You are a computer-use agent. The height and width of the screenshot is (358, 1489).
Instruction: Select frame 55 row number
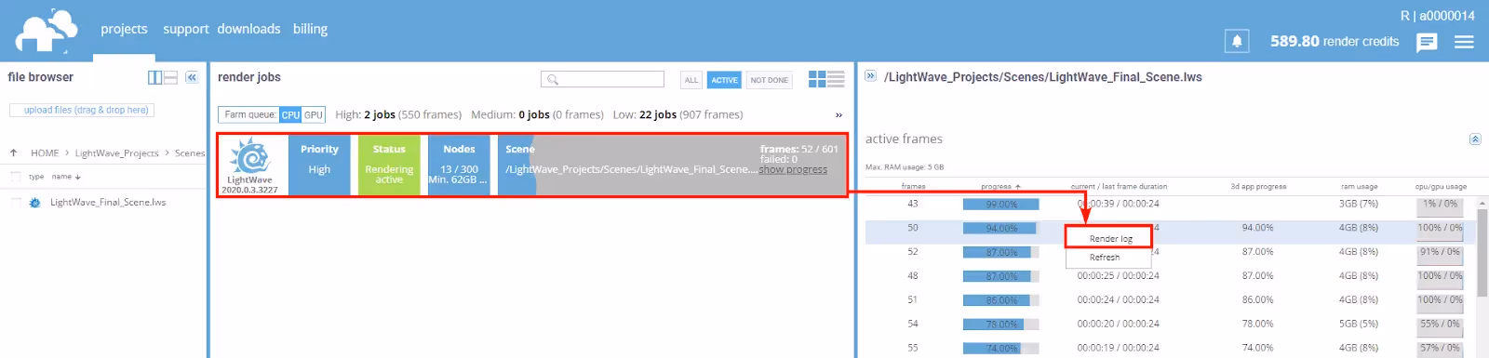click(x=913, y=348)
